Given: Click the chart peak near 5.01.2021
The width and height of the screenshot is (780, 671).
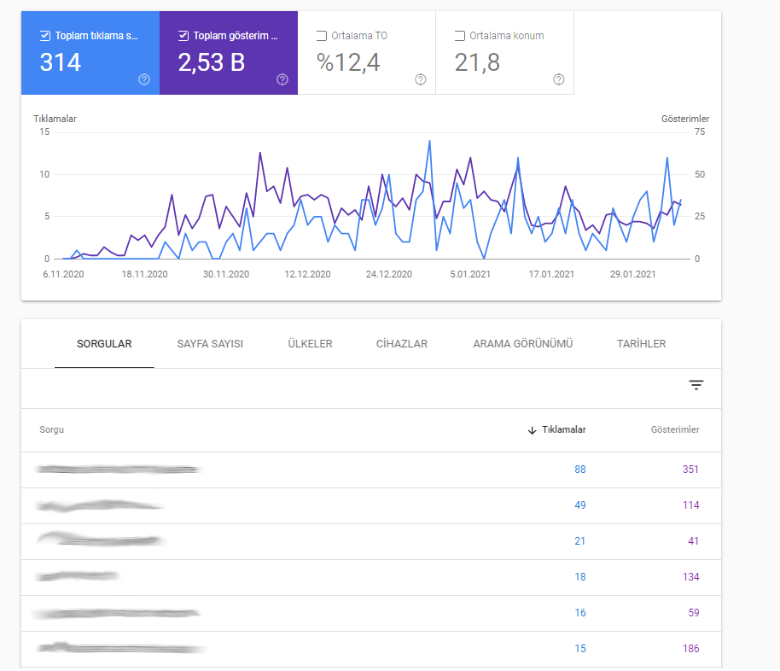Looking at the screenshot, I should (x=470, y=158).
